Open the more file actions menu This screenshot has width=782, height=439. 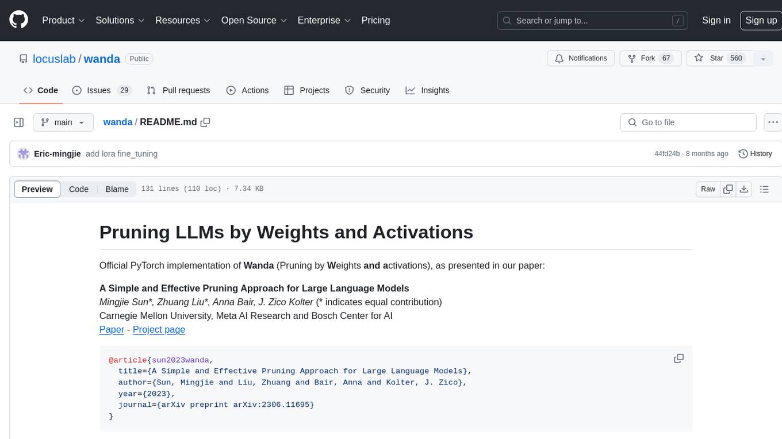coord(773,122)
